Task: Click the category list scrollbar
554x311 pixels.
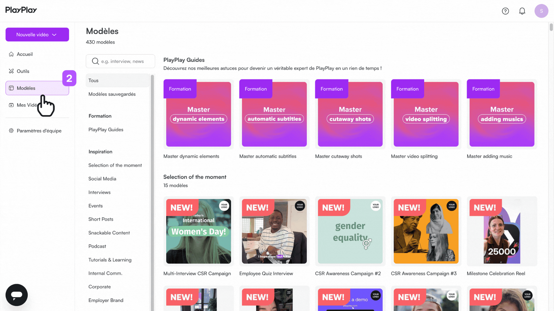Action: tap(152, 193)
